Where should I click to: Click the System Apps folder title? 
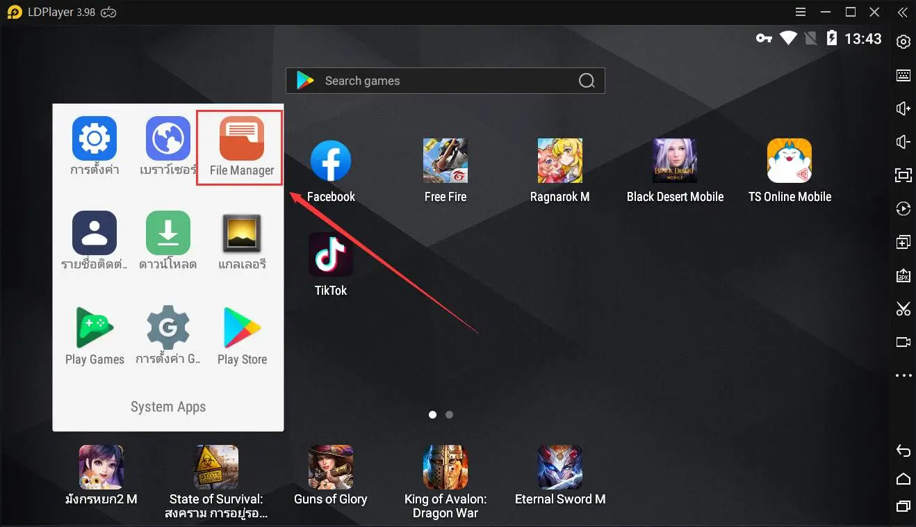point(168,407)
